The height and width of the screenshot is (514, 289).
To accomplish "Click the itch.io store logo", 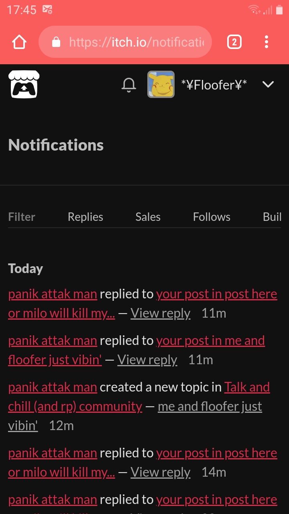I will [x=24, y=84].
